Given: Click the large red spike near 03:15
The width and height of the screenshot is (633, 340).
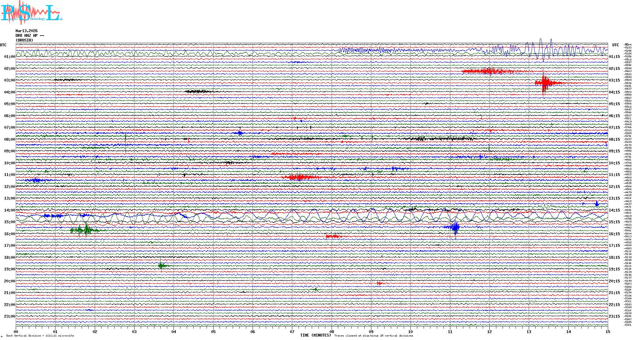Looking at the screenshot, I should pyautogui.click(x=544, y=83).
